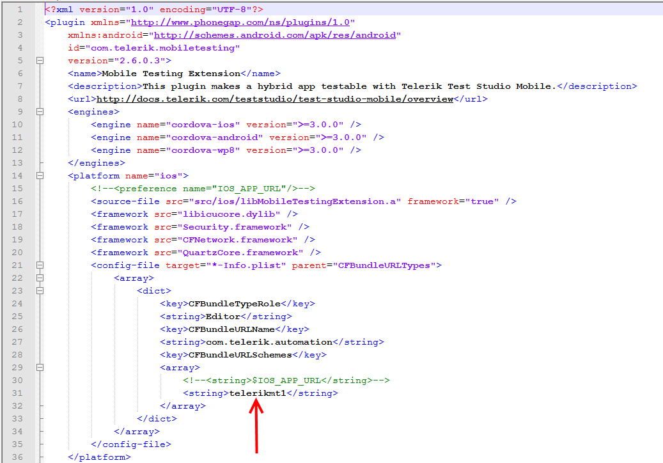This screenshot has height=463, width=663.
Task: Collapse the engines fold marker at line 9
Action: (x=40, y=112)
